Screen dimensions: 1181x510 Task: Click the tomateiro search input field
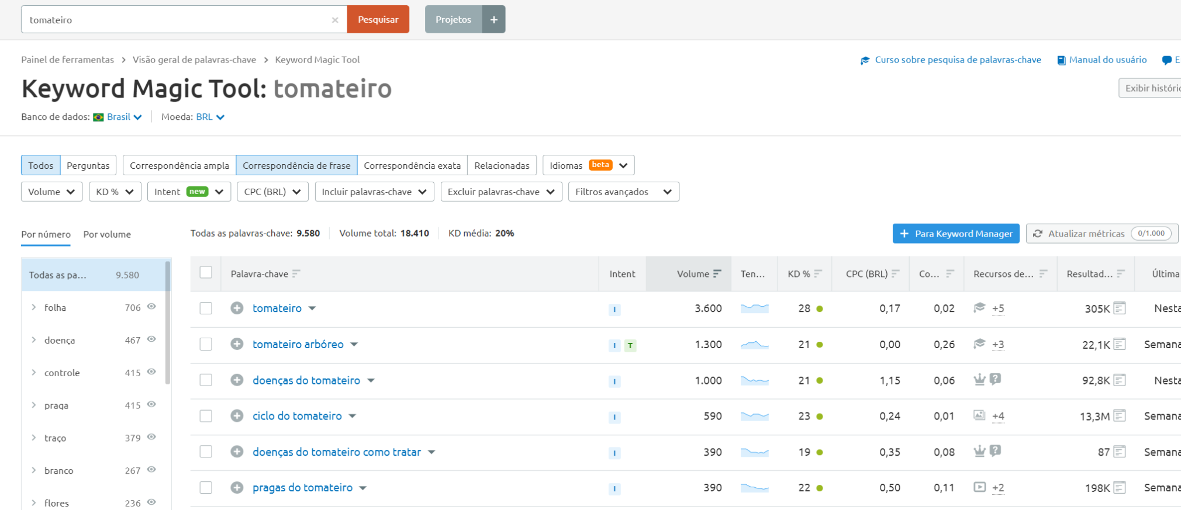click(x=175, y=20)
